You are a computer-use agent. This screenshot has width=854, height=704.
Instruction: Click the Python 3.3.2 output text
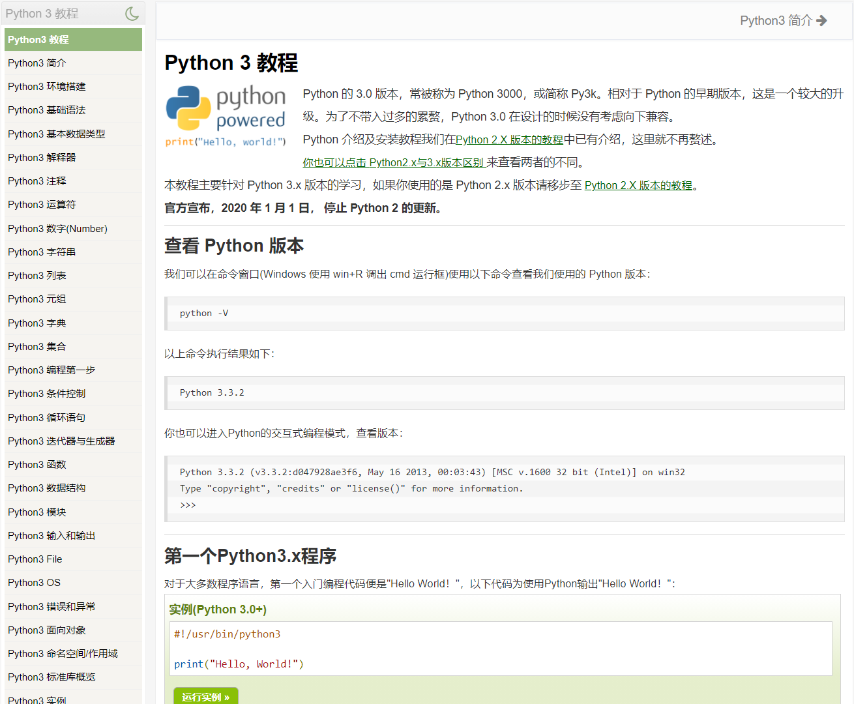point(212,393)
